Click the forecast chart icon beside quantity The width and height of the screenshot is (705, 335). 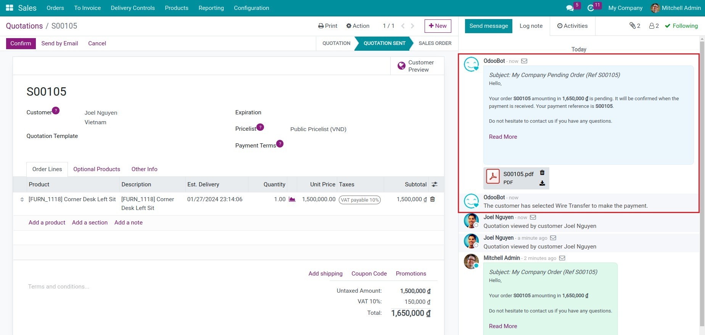[x=292, y=199]
